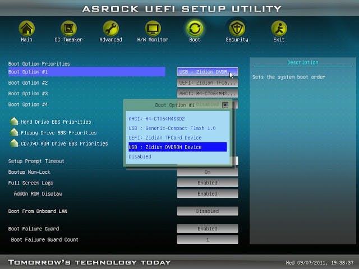The height and width of the screenshot is (269, 359).
Task: Choose UEFI: Zidian TFCard Device
Action: click(177, 137)
